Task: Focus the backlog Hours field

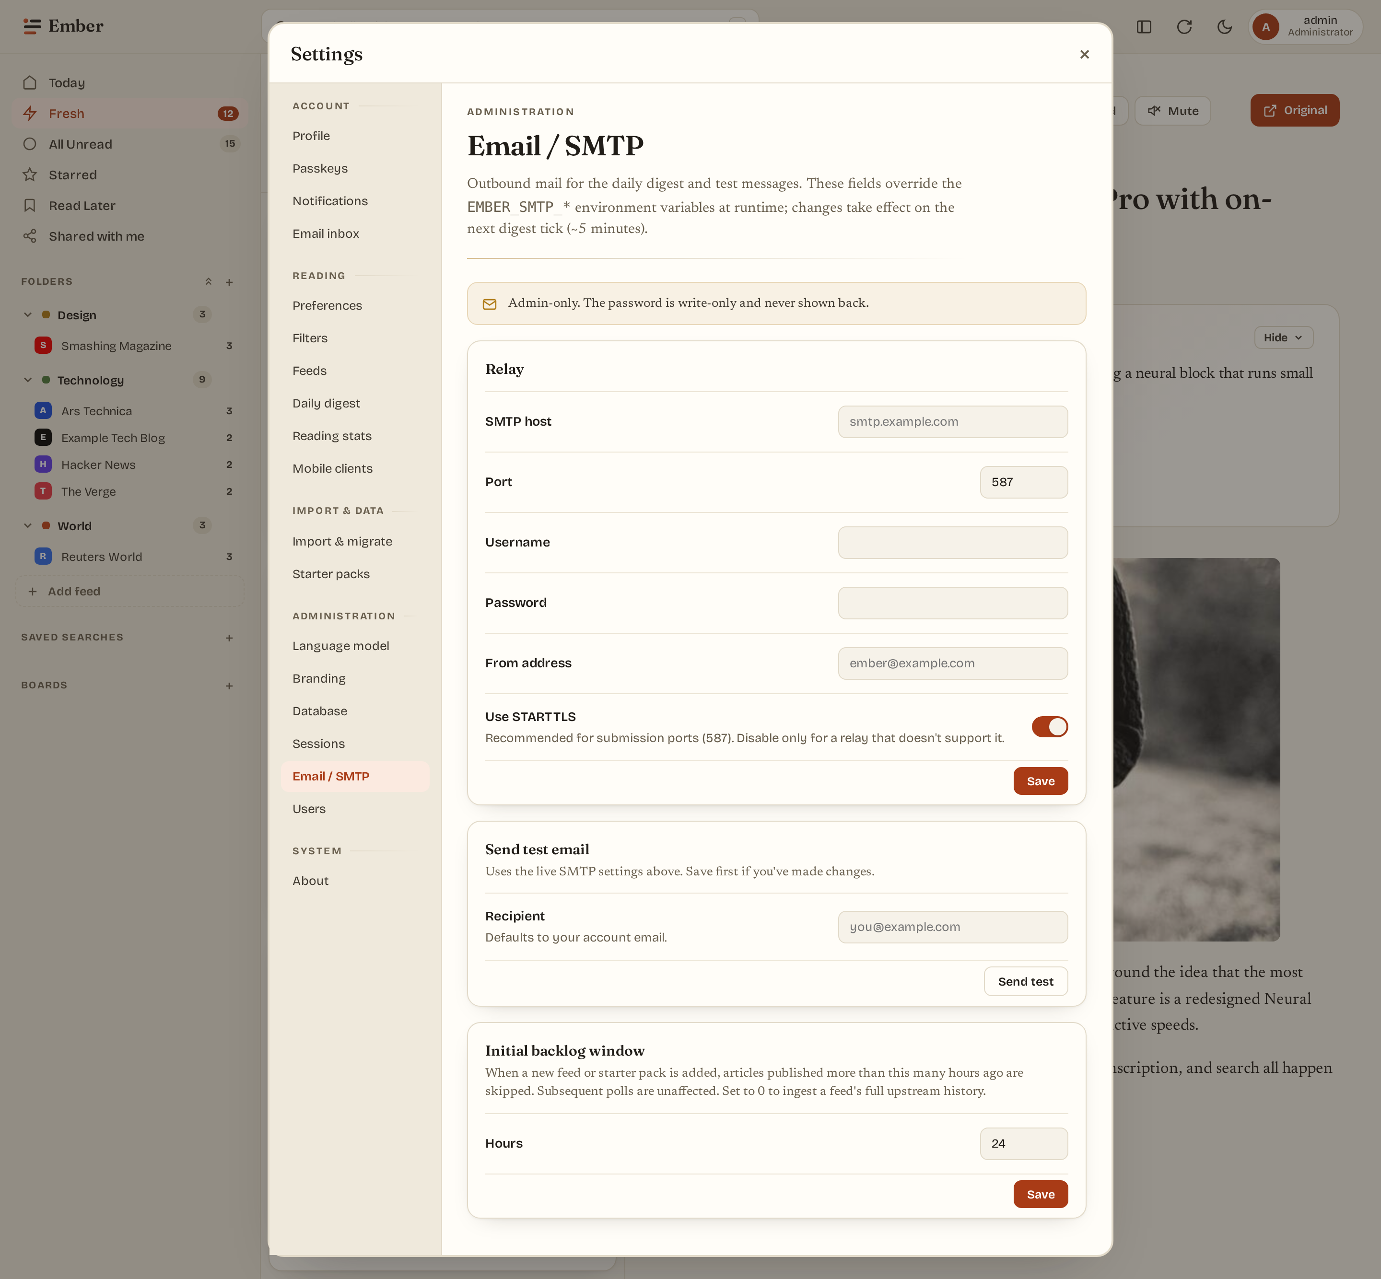Action: [1024, 1144]
